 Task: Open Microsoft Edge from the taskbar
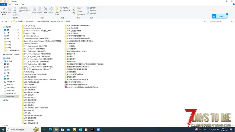coord(50,129)
